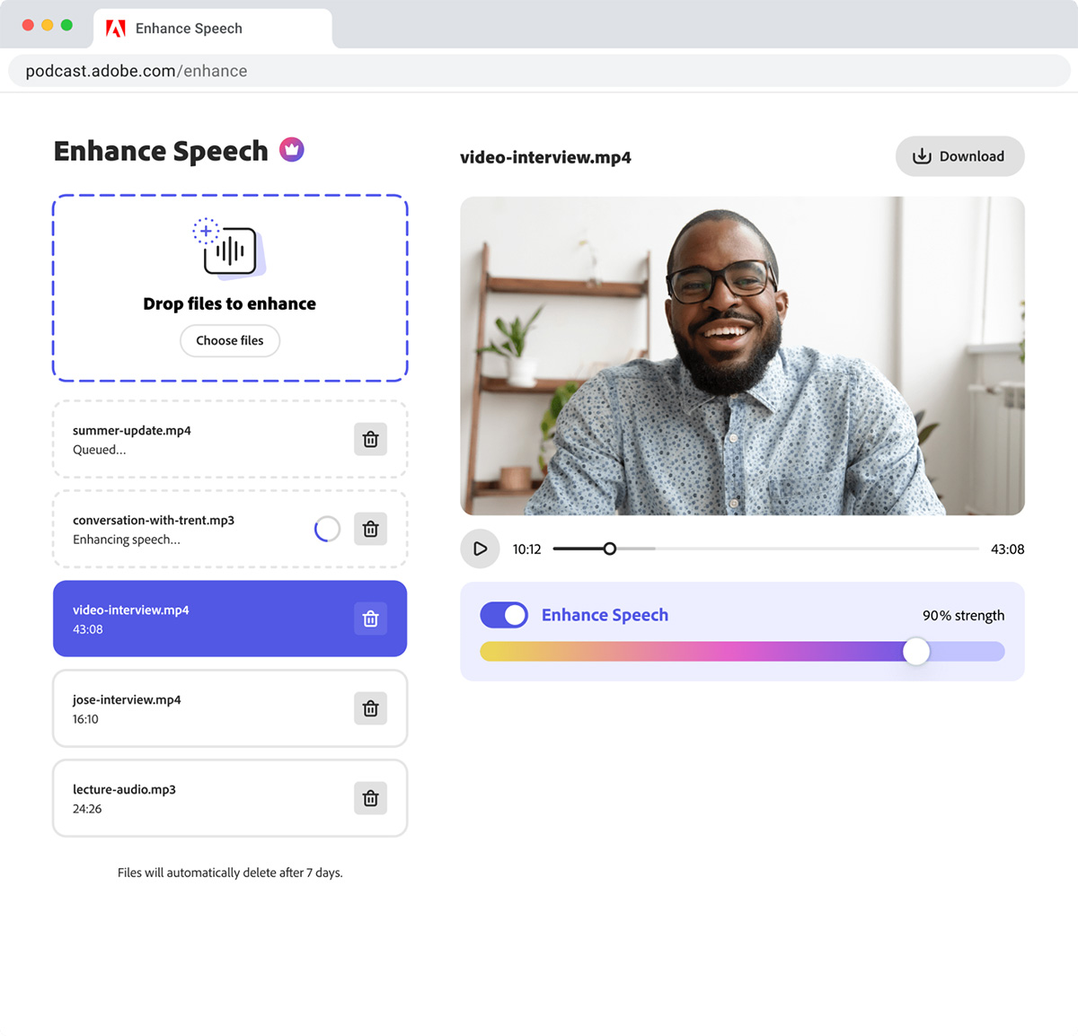Click the audio waveform icon in the drop zone
The image size is (1078, 1036).
[230, 250]
